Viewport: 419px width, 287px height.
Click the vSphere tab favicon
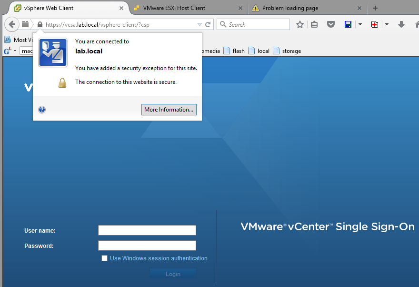point(17,8)
